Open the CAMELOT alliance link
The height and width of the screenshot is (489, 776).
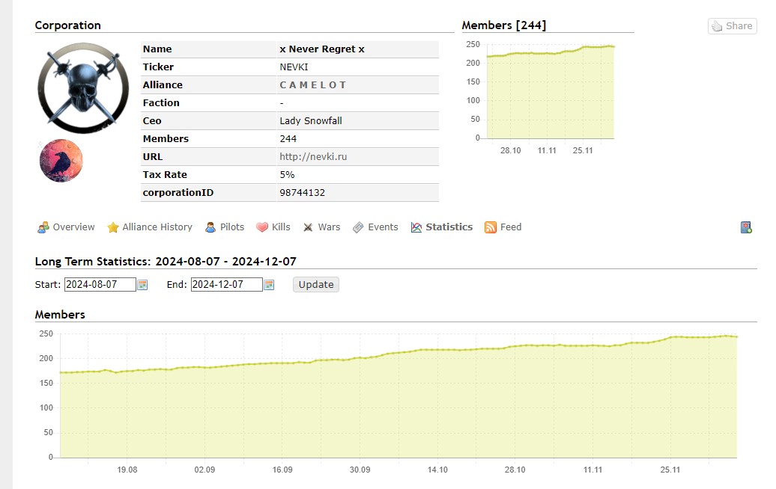(x=313, y=85)
